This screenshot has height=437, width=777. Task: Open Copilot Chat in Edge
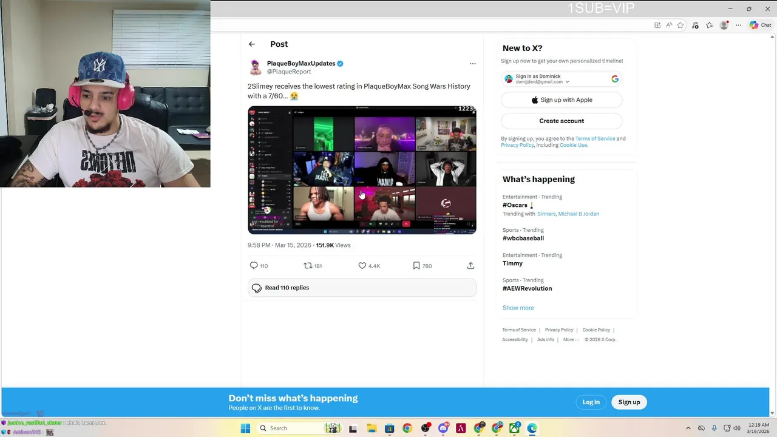pyautogui.click(x=760, y=25)
